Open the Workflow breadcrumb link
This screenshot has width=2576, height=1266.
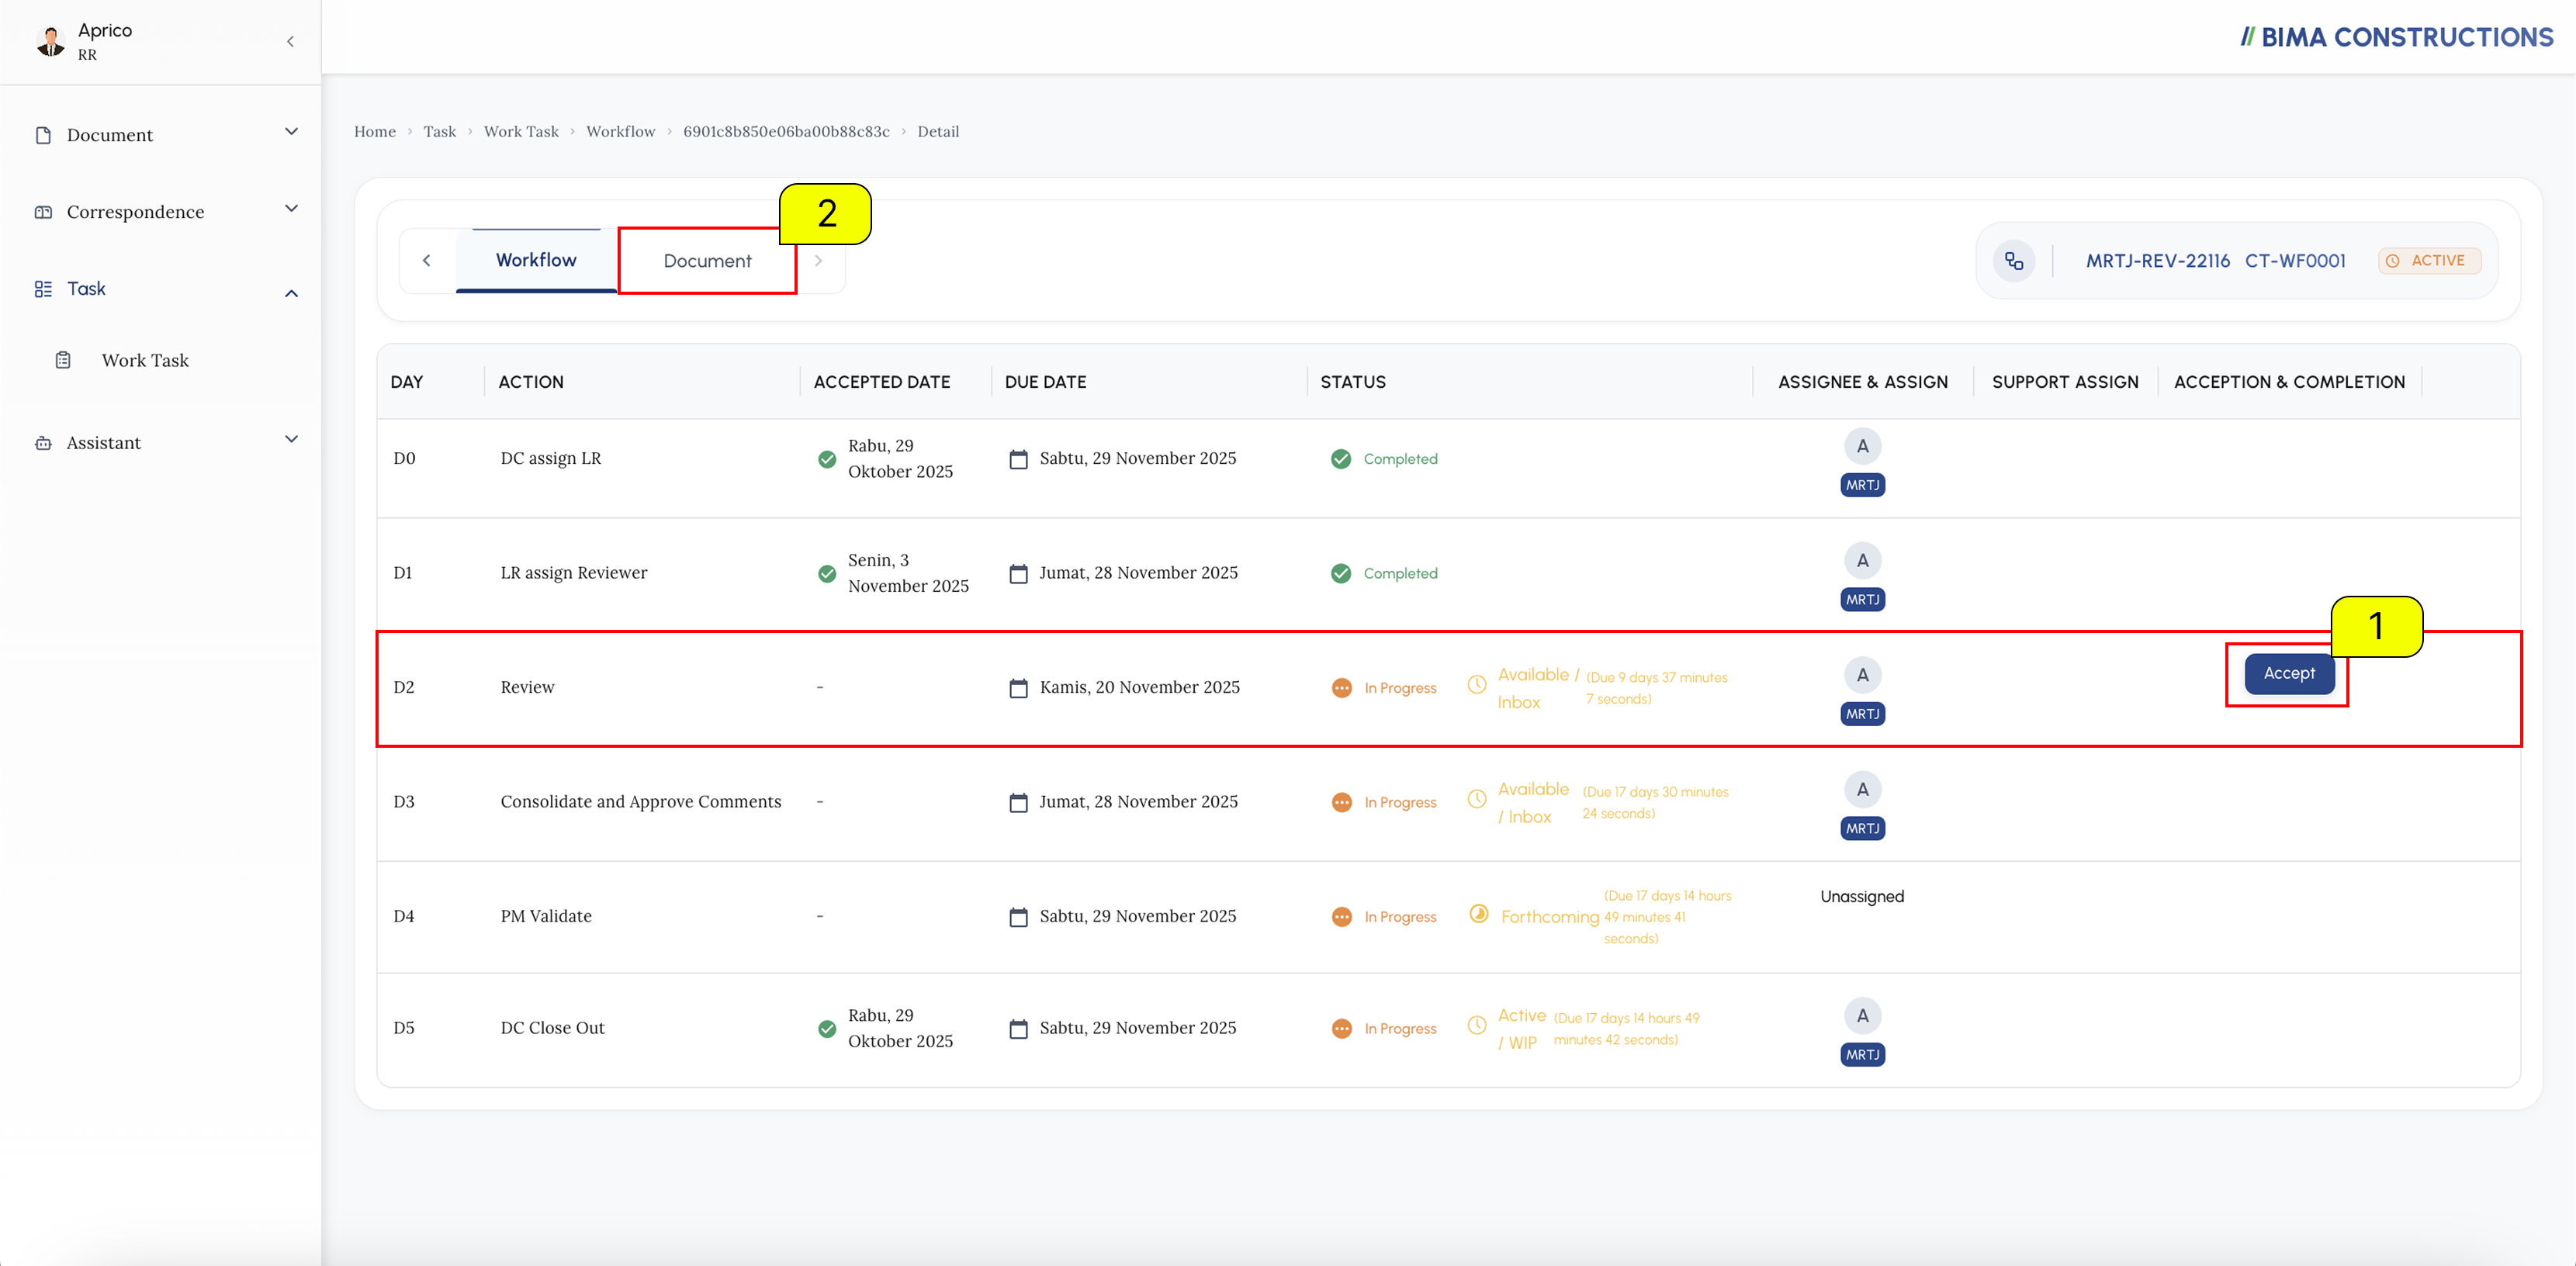click(x=621, y=132)
